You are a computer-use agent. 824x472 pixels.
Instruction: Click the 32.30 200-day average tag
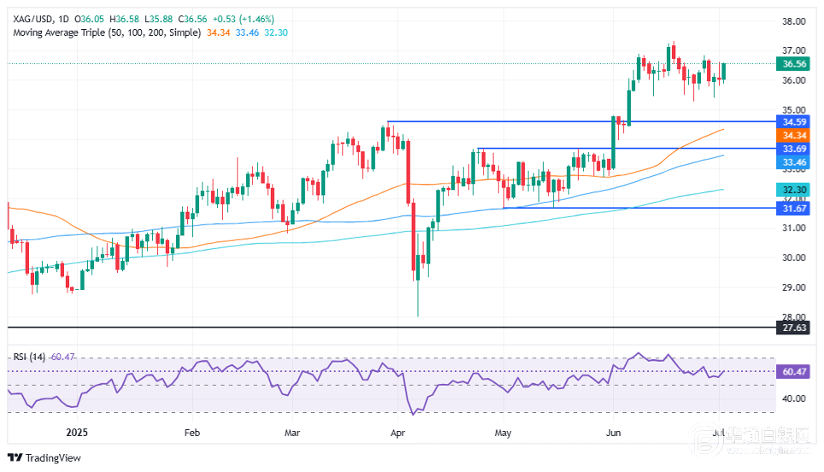click(x=793, y=190)
